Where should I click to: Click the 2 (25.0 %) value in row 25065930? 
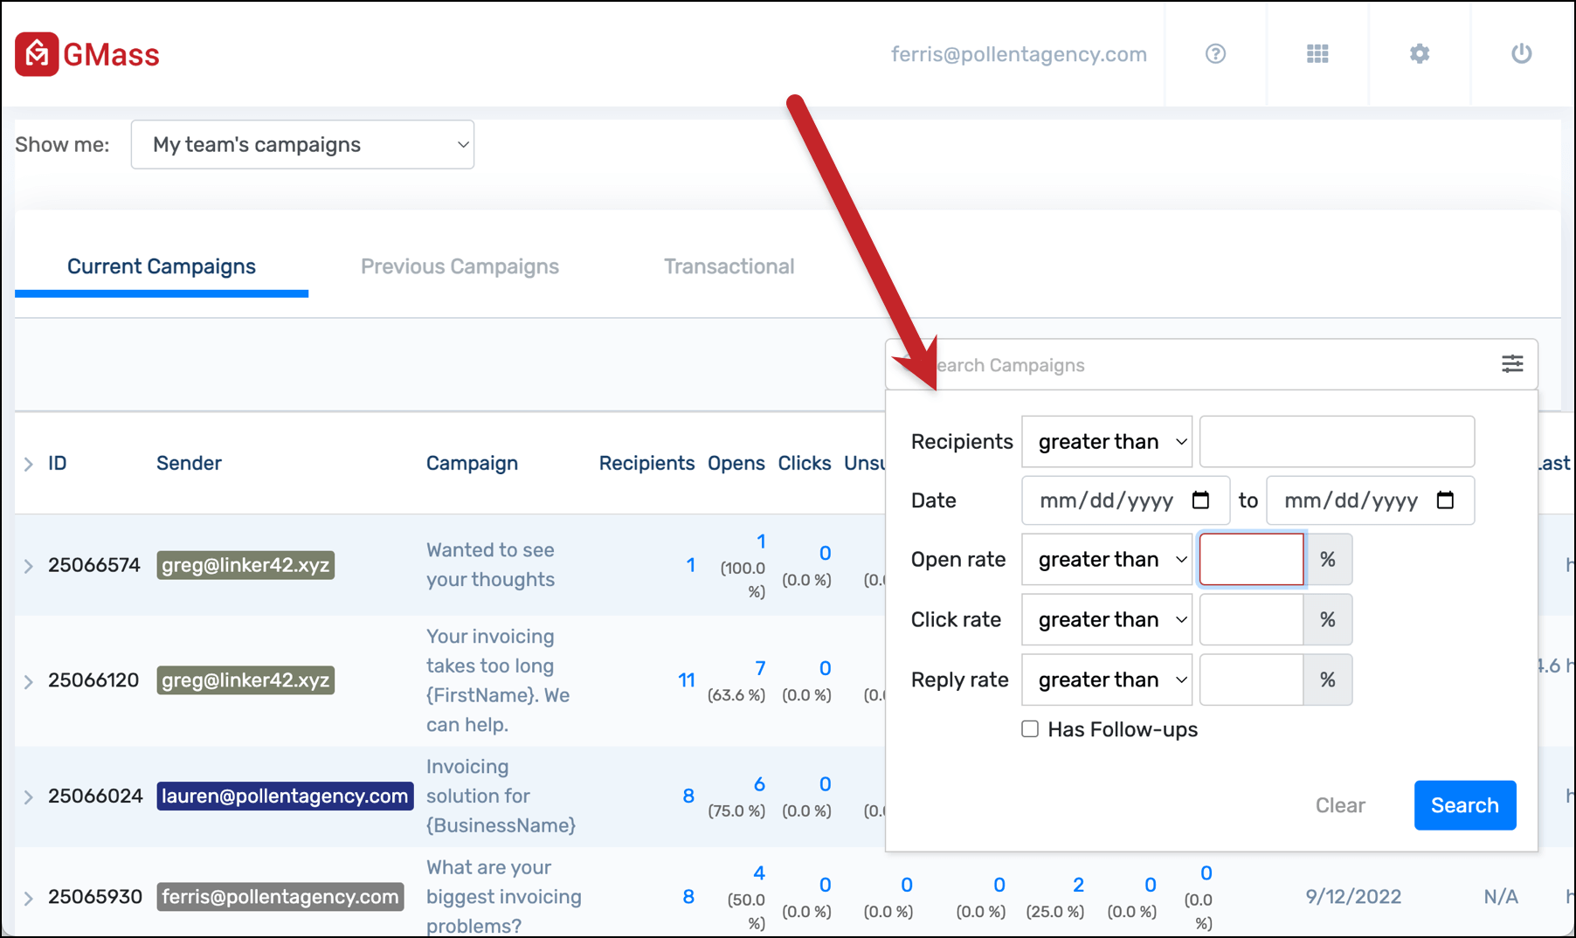[x=1056, y=898]
